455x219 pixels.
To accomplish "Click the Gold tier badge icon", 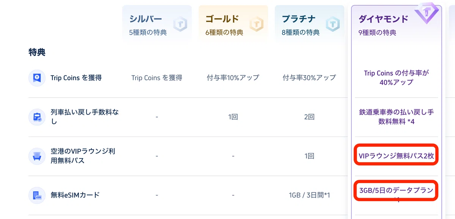I will [256, 25].
